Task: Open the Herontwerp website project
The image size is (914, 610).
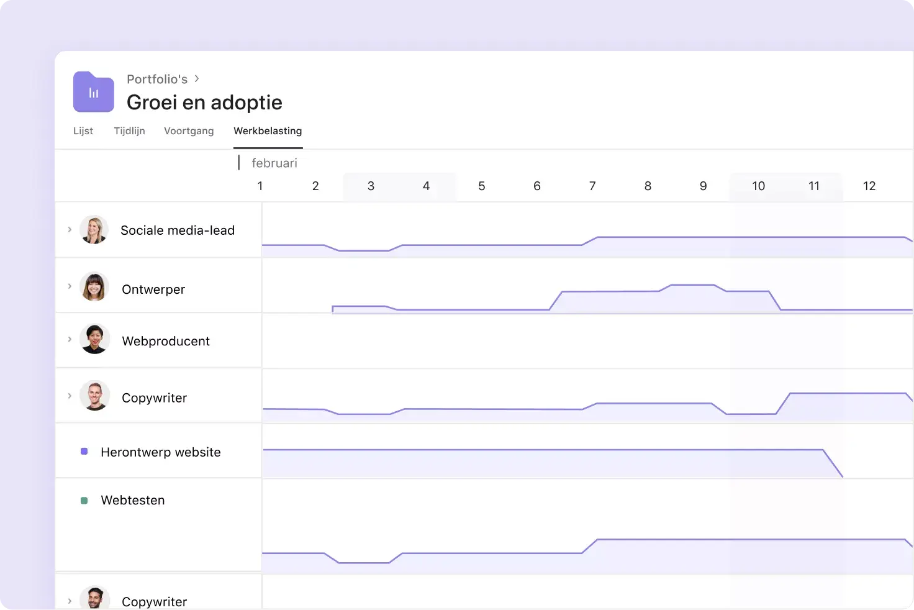Action: point(160,452)
